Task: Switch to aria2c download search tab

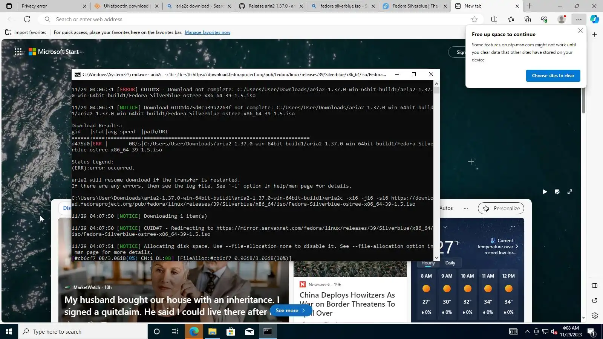Action: click(200, 6)
